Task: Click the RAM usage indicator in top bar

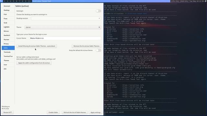Action: (184, 1)
